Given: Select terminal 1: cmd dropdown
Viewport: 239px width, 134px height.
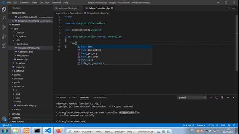Looking at the screenshot, I should pyautogui.click(x=192, y=98).
